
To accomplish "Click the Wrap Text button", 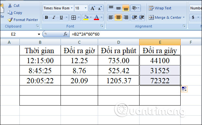I will (160, 8).
